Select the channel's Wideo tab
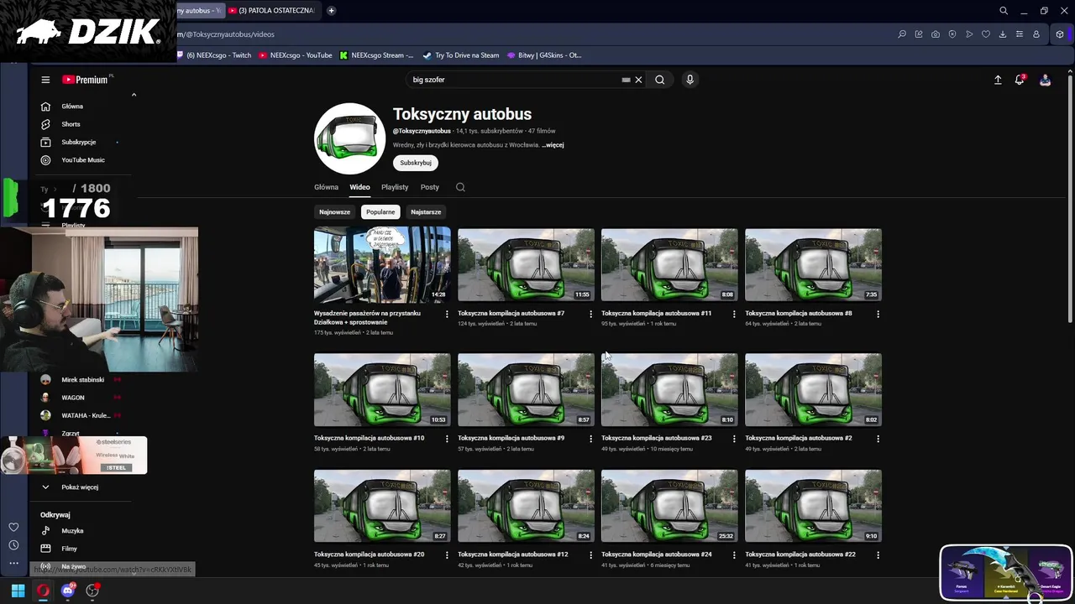 [x=359, y=187]
